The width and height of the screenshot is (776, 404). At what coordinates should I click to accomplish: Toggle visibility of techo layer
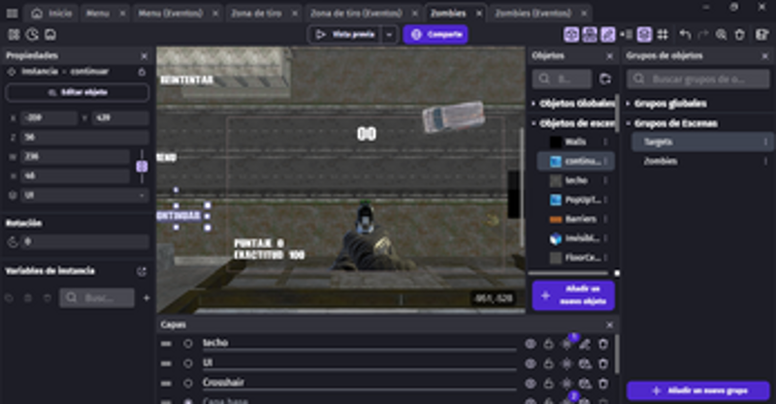[x=531, y=344]
